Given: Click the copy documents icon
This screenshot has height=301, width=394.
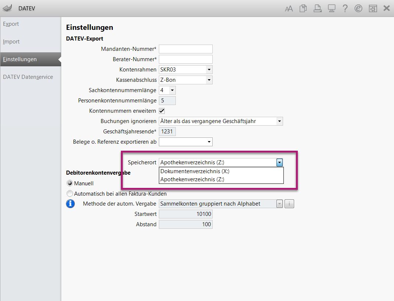Looking at the screenshot, I should [x=303, y=8].
